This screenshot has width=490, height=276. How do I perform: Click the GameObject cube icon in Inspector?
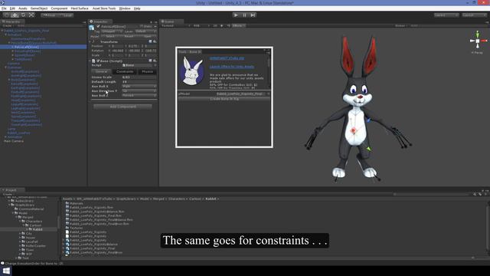click(x=92, y=28)
